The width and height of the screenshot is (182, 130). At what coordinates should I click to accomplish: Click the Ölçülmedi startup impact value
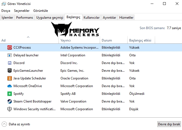[x=137, y=94]
